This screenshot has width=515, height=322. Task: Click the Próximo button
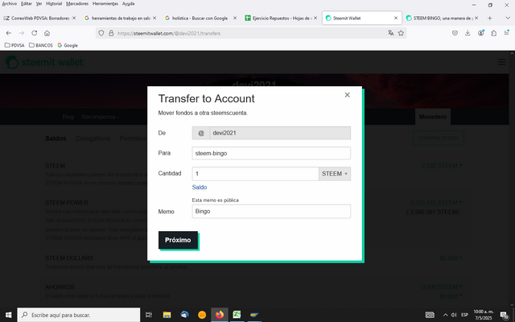click(178, 240)
